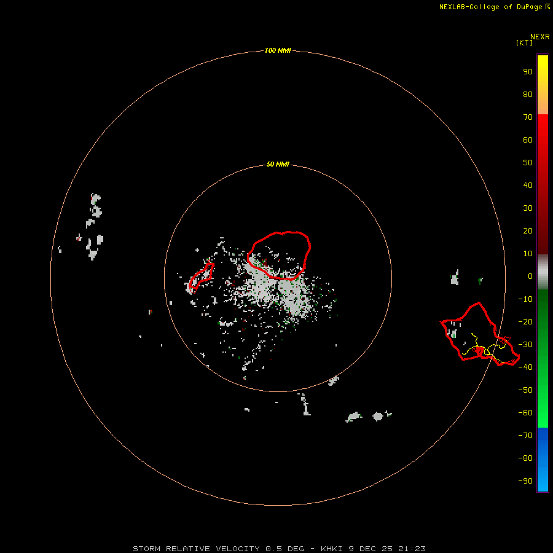Click the 0 value on the scale
This screenshot has height=553, width=553.
click(x=530, y=276)
